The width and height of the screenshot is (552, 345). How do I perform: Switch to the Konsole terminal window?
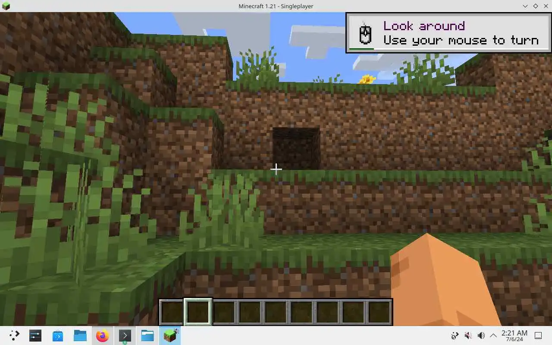pos(125,336)
